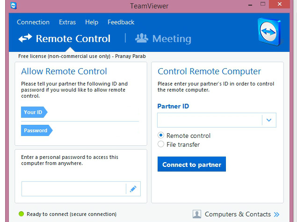297x222 pixels.
Task: Click the Allow Remote Control heading
Action: coord(64,72)
